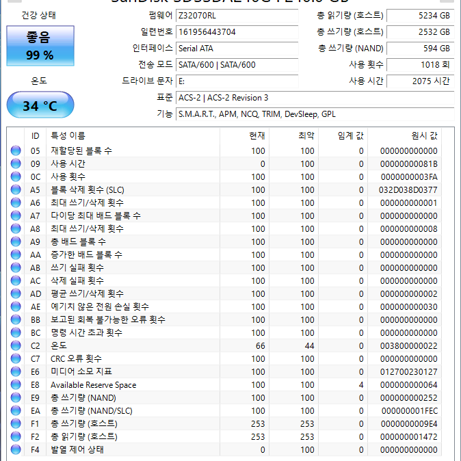This screenshot has height=461, width=461.
Task: Select the row named 블록 삭제 횟수 (SLC)
Action: click(x=225, y=189)
